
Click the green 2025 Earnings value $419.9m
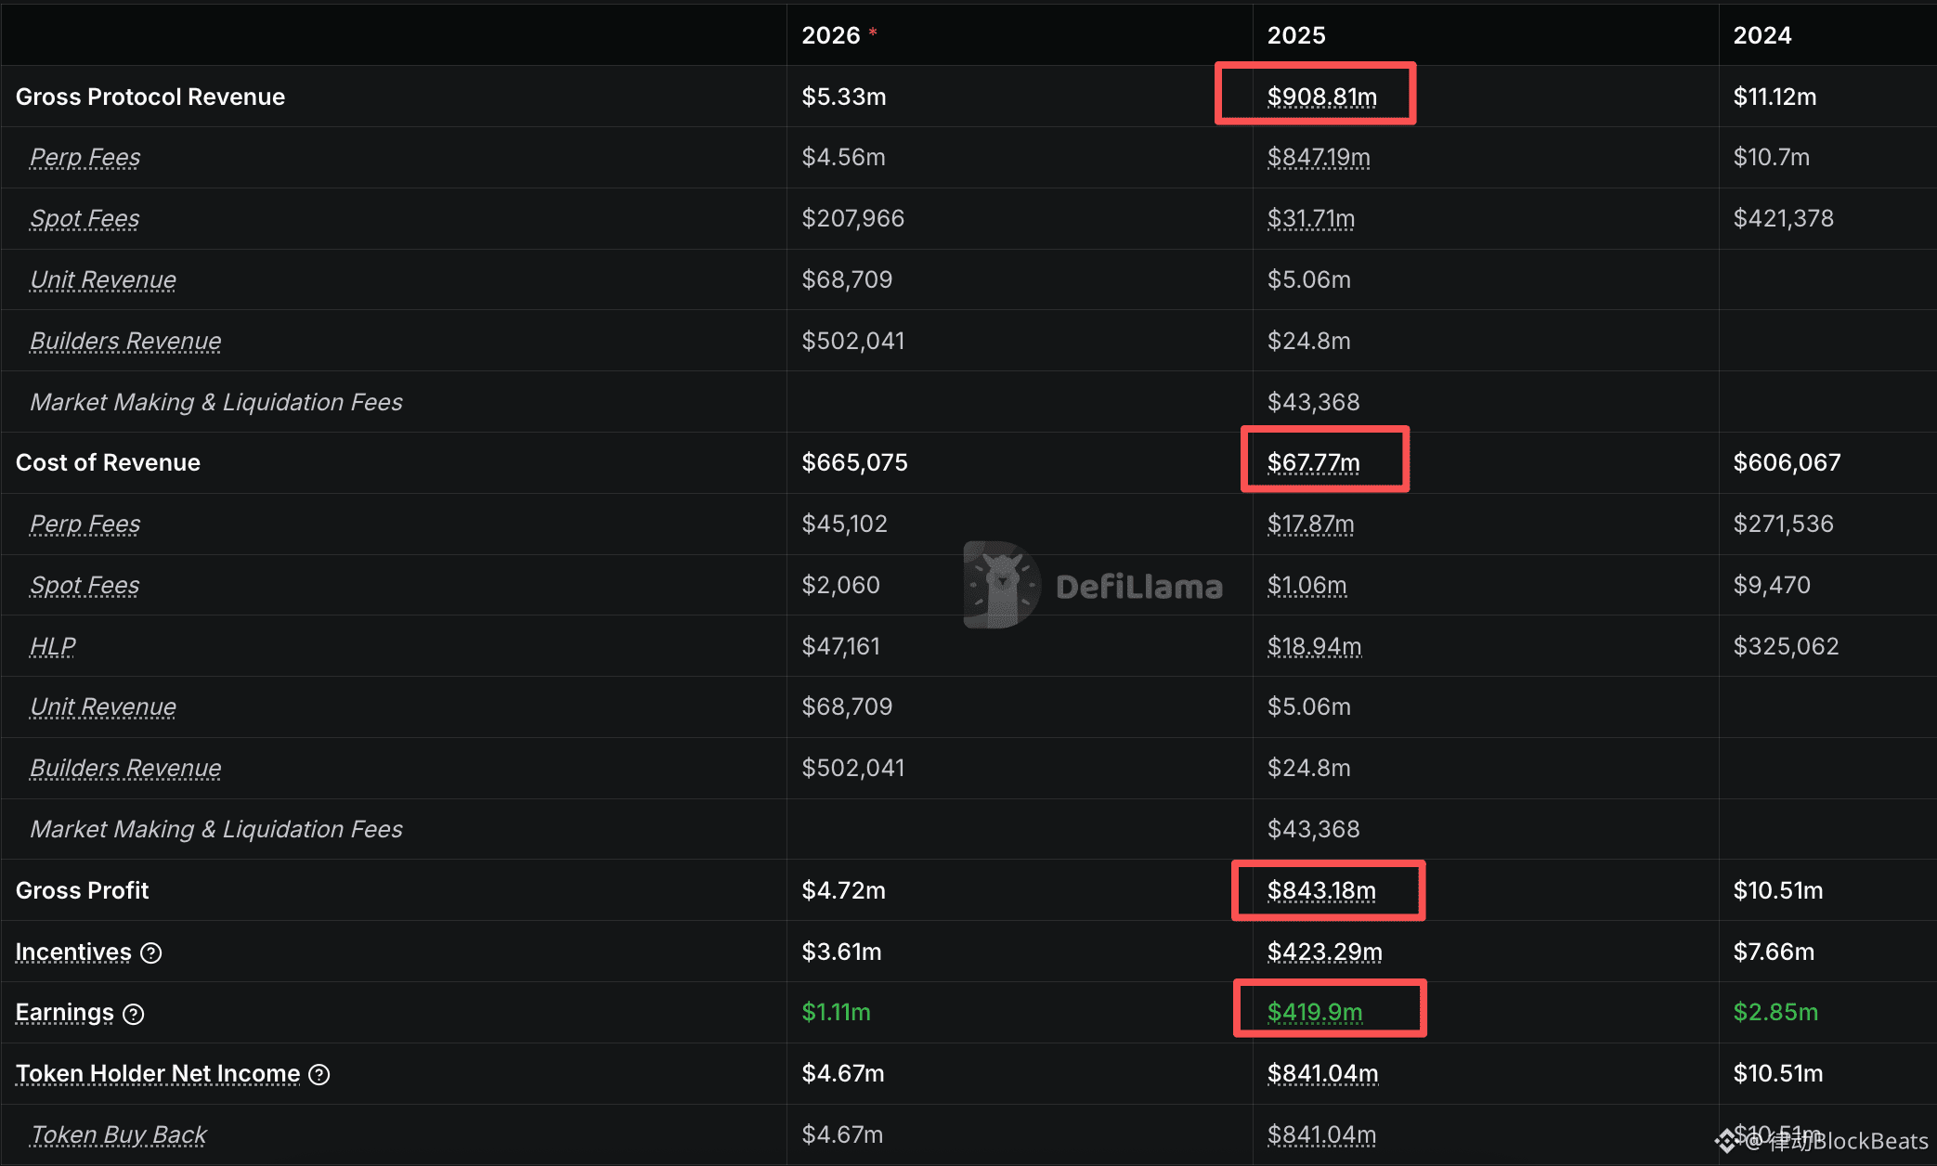point(1315,1012)
